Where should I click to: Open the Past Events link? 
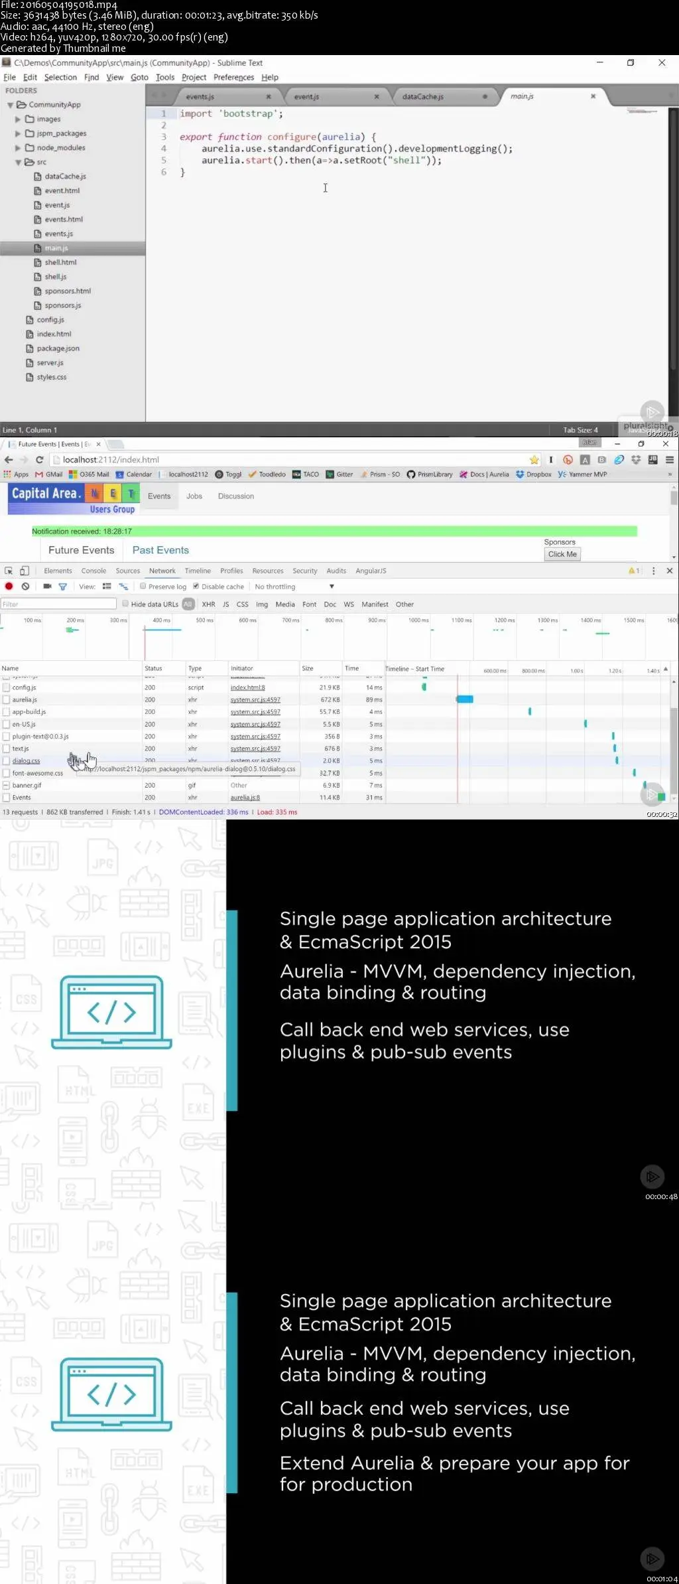[160, 550]
